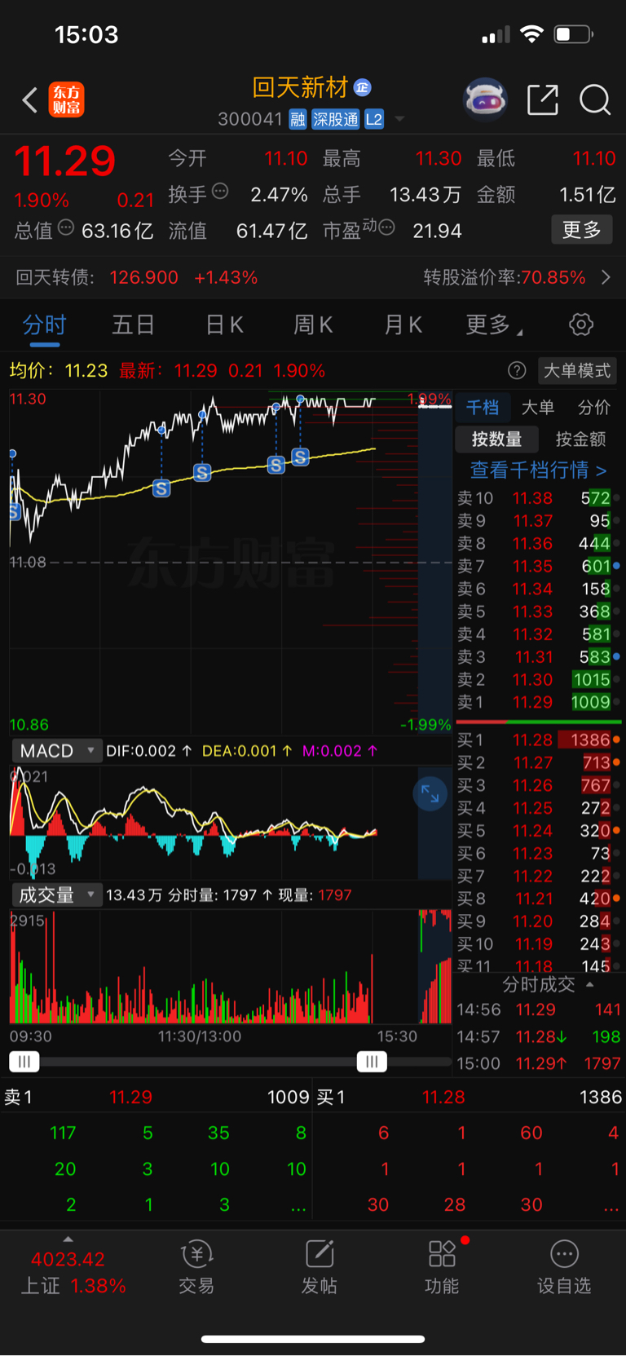Tap the share icon
This screenshot has height=1356, width=626.
(543, 99)
